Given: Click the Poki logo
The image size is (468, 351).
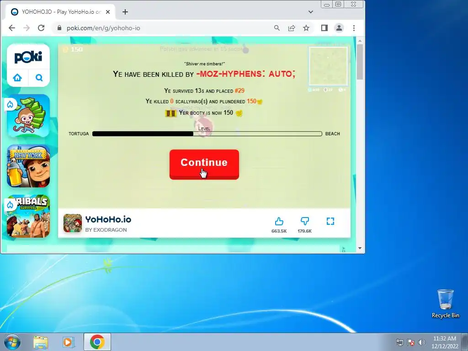Looking at the screenshot, I should (28, 57).
